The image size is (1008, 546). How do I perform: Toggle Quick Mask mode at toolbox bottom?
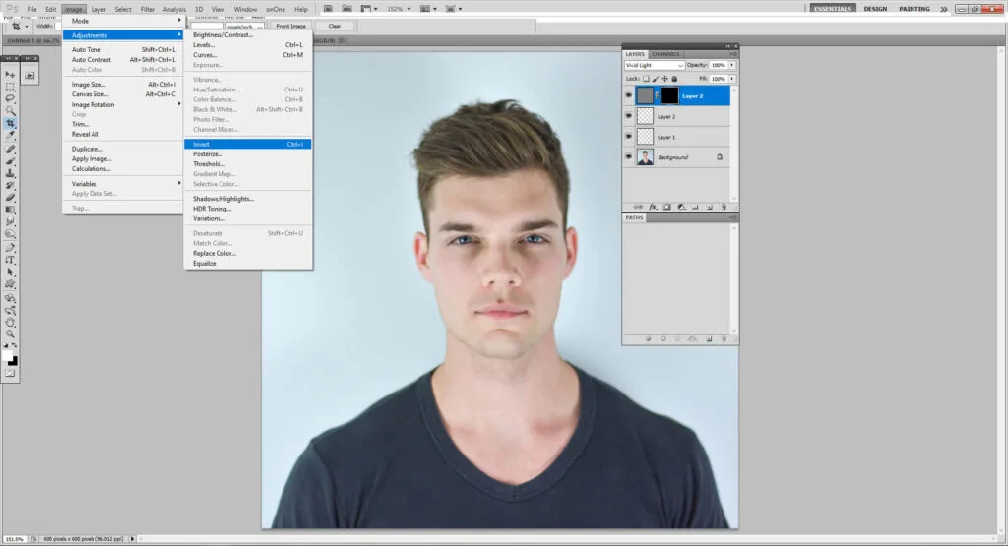click(x=10, y=373)
